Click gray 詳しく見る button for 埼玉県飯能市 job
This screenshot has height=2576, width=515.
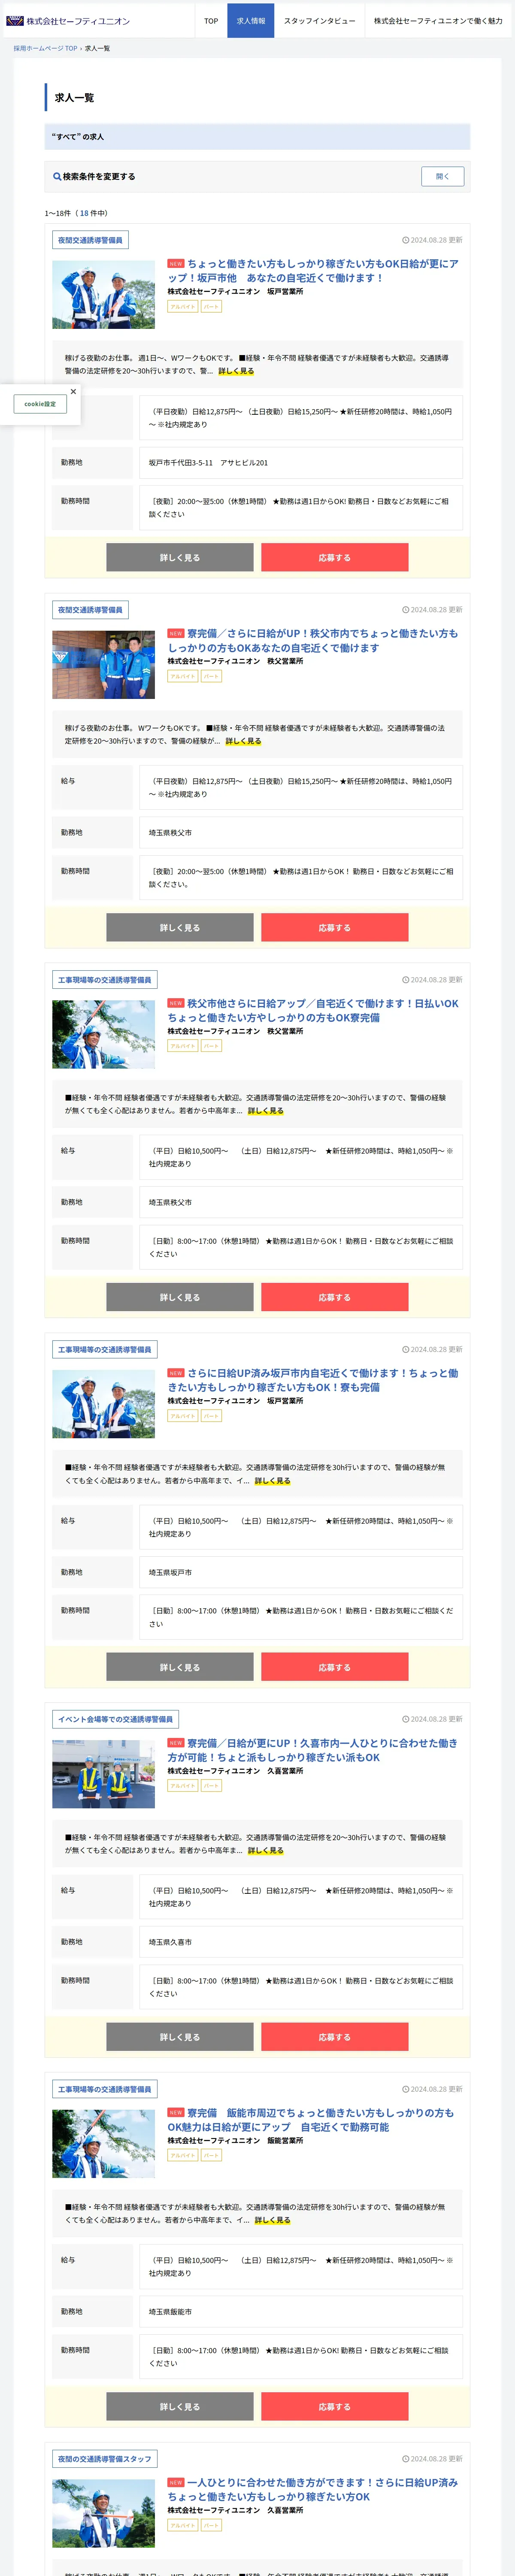click(180, 2407)
